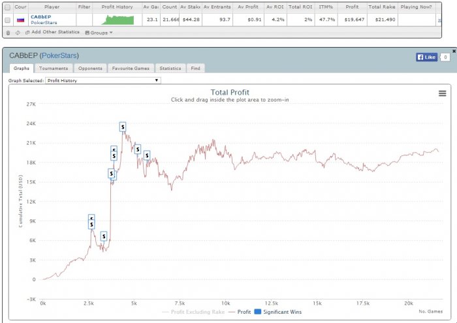Screen dimensions: 457x323
Task: Click the $19,647 profit cell
Action: 352,20
